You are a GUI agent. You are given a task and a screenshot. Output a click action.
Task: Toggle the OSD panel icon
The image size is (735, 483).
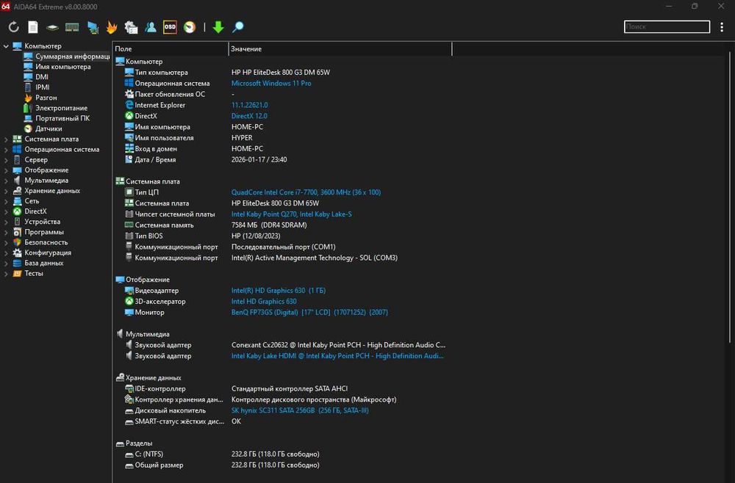click(x=170, y=27)
